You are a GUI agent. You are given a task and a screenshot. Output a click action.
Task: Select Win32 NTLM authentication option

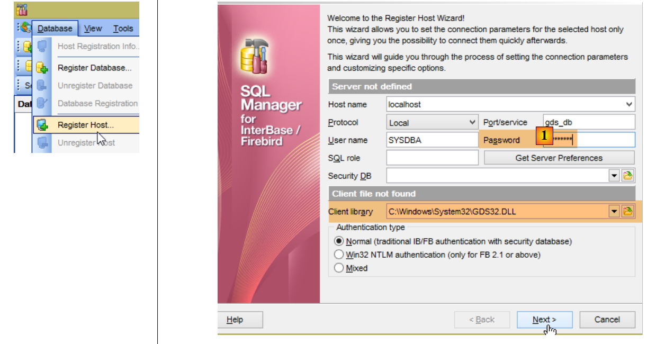(x=339, y=255)
